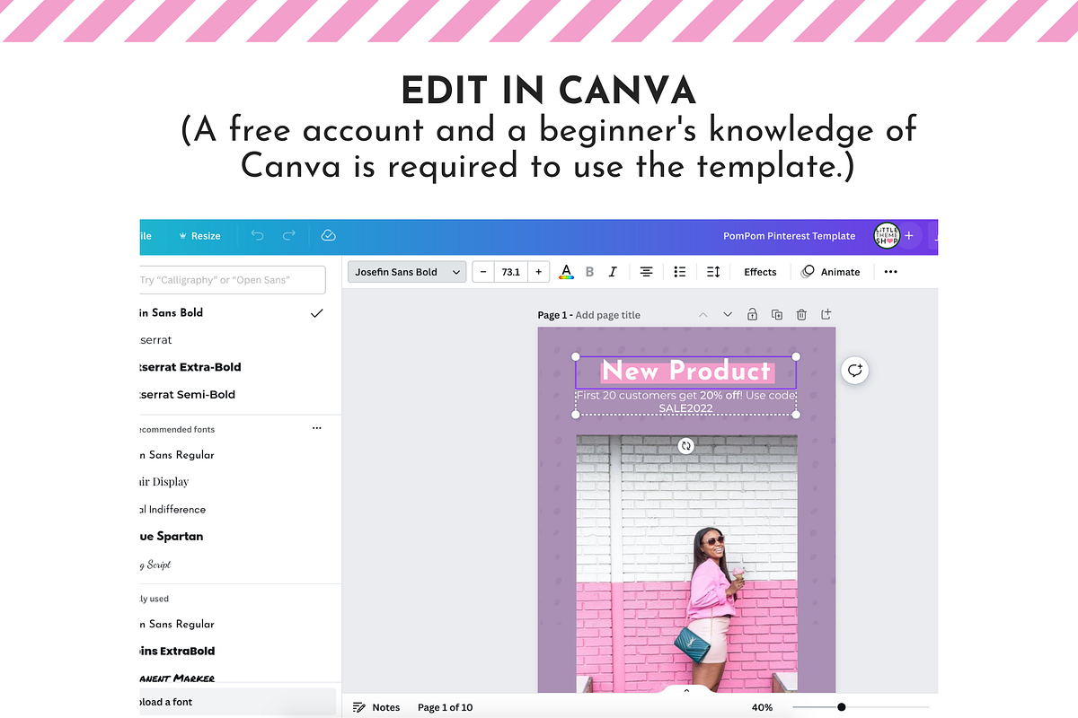The image size is (1078, 718).
Task: Open the Josefin Sans Bold font dropdown
Action: pos(407,272)
